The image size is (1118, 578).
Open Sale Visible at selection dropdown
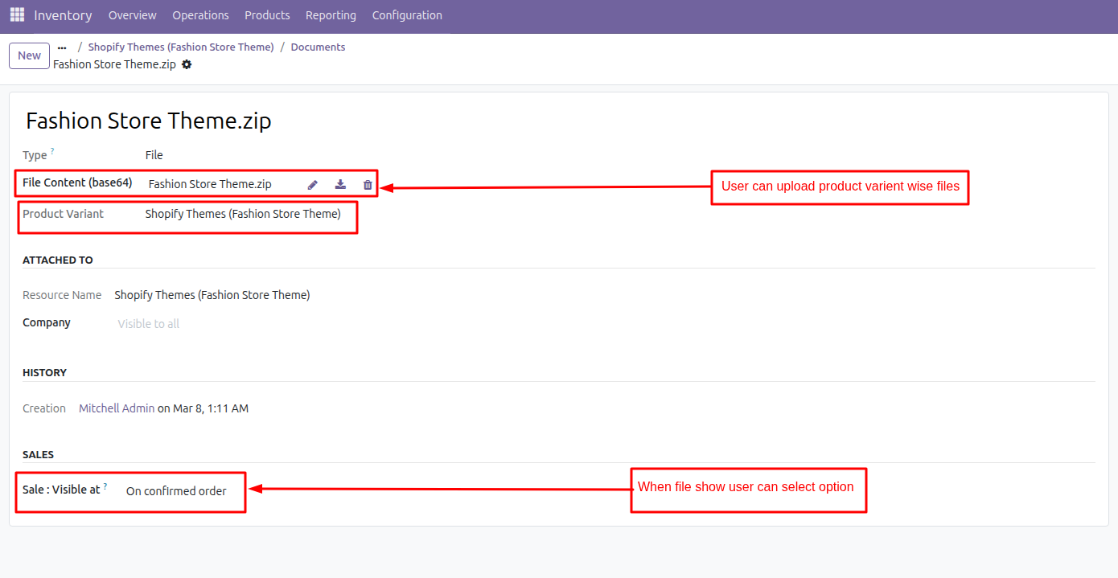click(176, 491)
